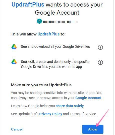Screen dimensions: 115x135
Task: Cancel the UpdraftPlus access request
Action: point(17,129)
